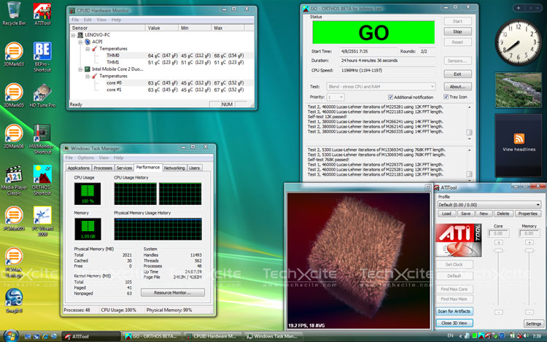Viewport: 547px width, 342px height.
Task: Switch to the Users tab
Action: pos(194,168)
